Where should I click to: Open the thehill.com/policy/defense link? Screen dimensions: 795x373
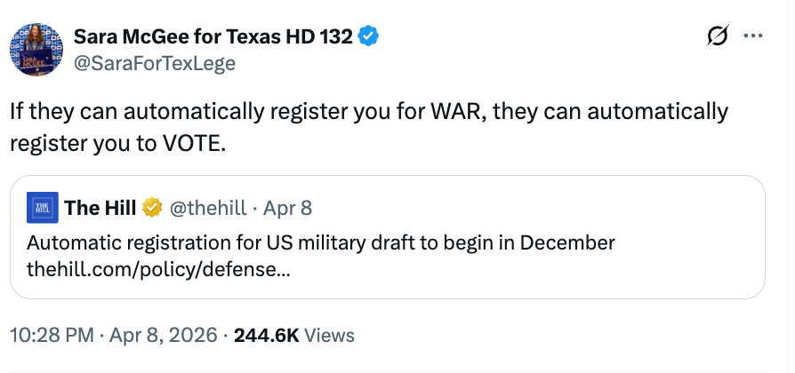[157, 267]
